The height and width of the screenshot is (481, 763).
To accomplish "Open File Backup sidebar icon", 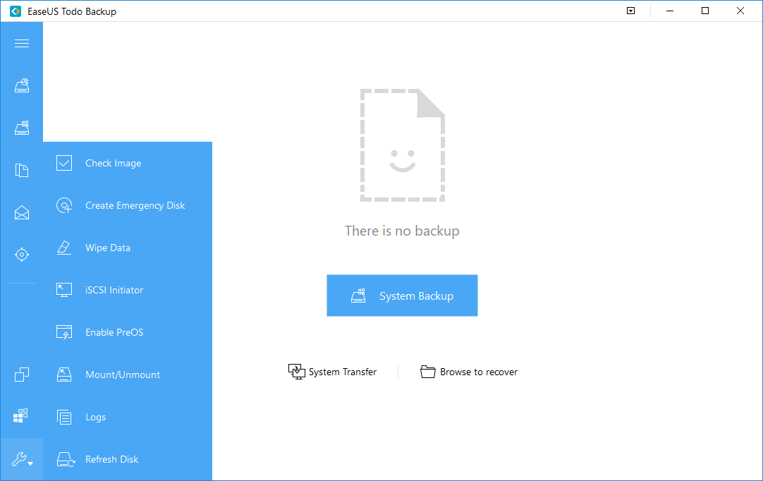I will 22,170.
